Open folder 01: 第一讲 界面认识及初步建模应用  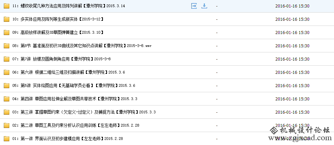tap(68, 139)
